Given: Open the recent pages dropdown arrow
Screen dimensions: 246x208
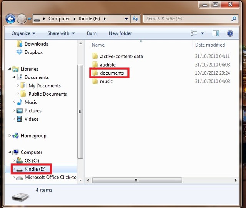Looking at the screenshot, I should (29, 19).
